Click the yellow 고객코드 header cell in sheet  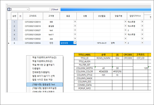(x=141, y=55)
